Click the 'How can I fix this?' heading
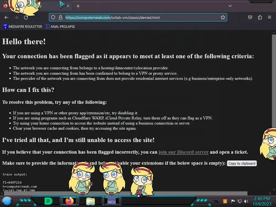 28,90
